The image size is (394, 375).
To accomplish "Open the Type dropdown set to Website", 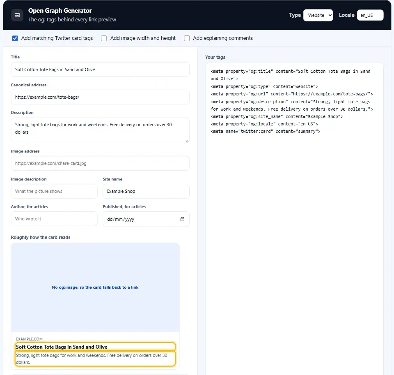I will point(318,15).
